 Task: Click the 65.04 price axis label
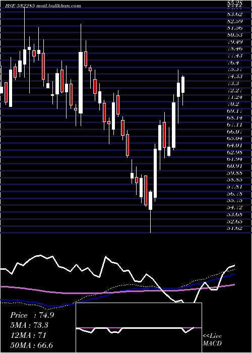click(x=235, y=139)
